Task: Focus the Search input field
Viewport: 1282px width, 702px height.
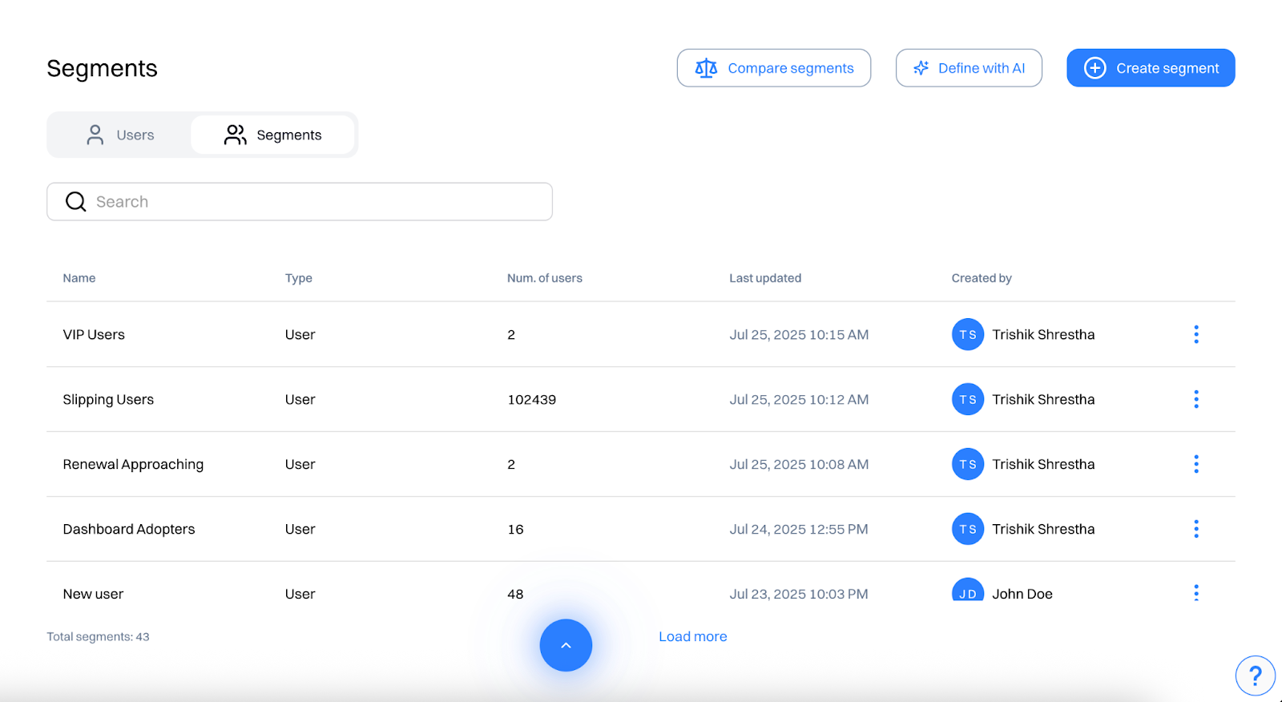Action: (300, 202)
